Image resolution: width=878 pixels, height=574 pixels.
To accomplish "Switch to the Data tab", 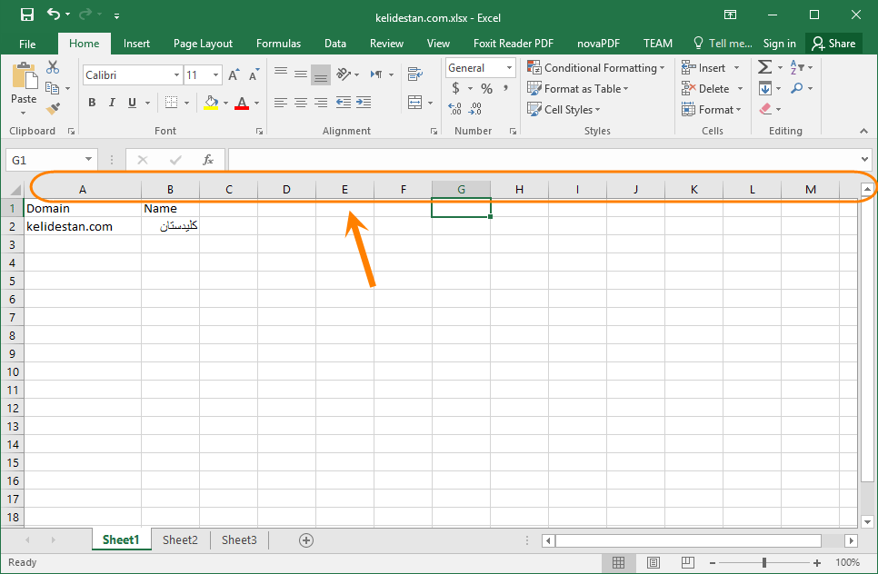I will (x=334, y=44).
